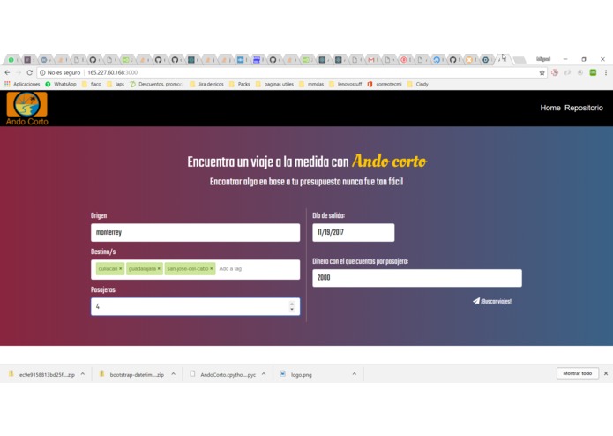
Task: Close the downloads bar
Action: tap(606, 373)
